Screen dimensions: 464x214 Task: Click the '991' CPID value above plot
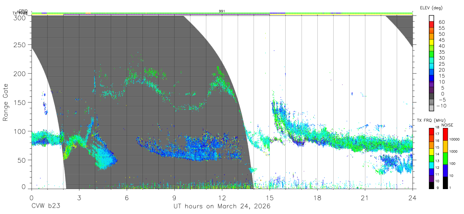(222, 11)
